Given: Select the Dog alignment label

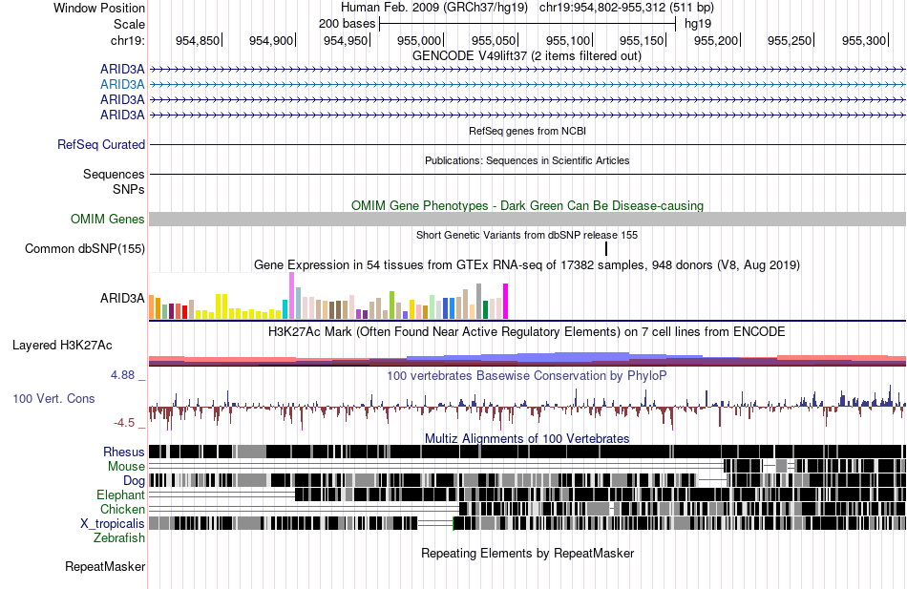Looking at the screenshot, I should pyautogui.click(x=134, y=481).
